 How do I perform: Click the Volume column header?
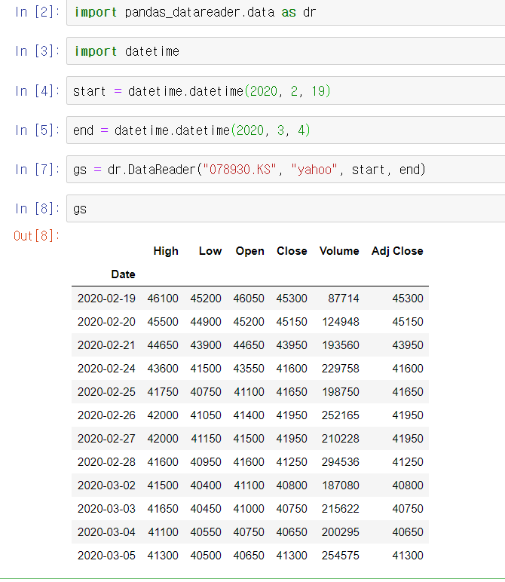339,251
